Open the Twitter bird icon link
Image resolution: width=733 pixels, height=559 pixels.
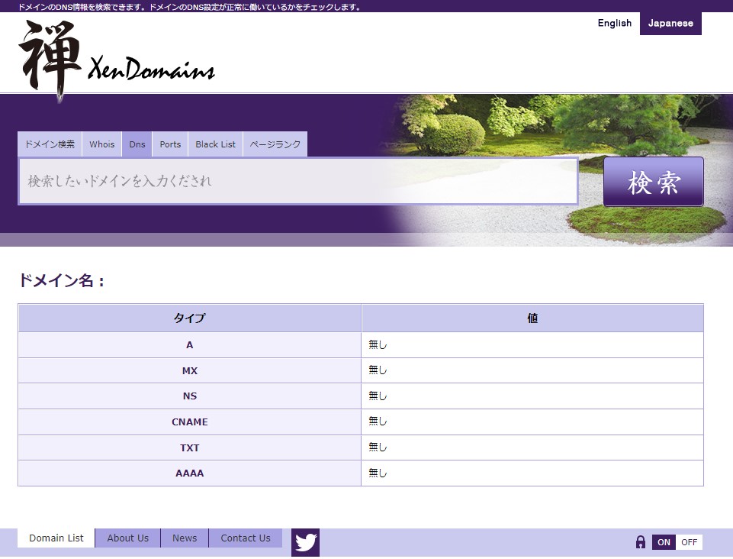click(305, 543)
